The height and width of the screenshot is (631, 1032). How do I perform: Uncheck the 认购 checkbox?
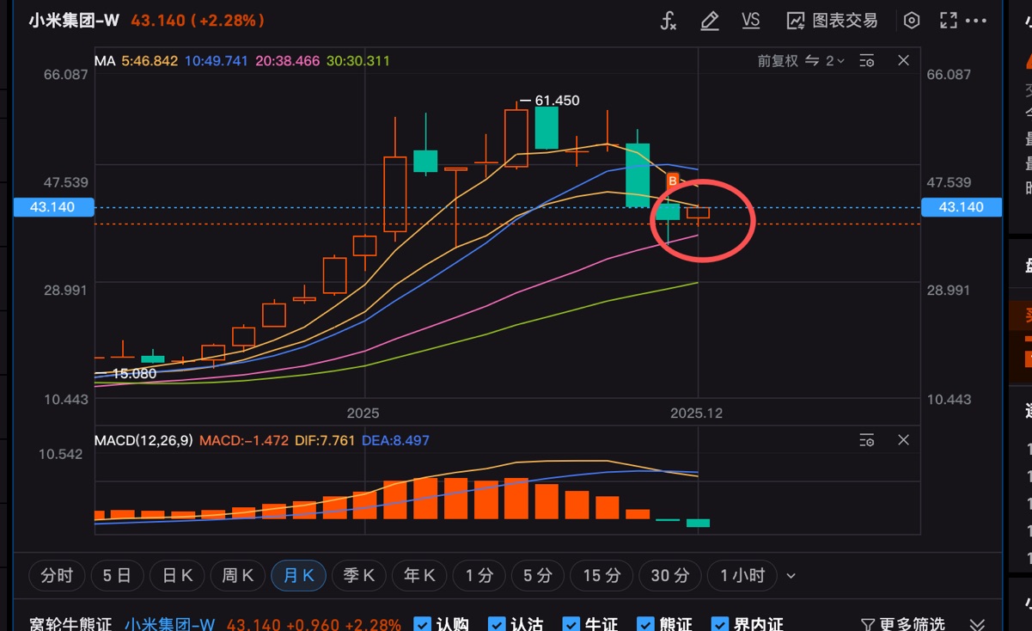(x=422, y=624)
